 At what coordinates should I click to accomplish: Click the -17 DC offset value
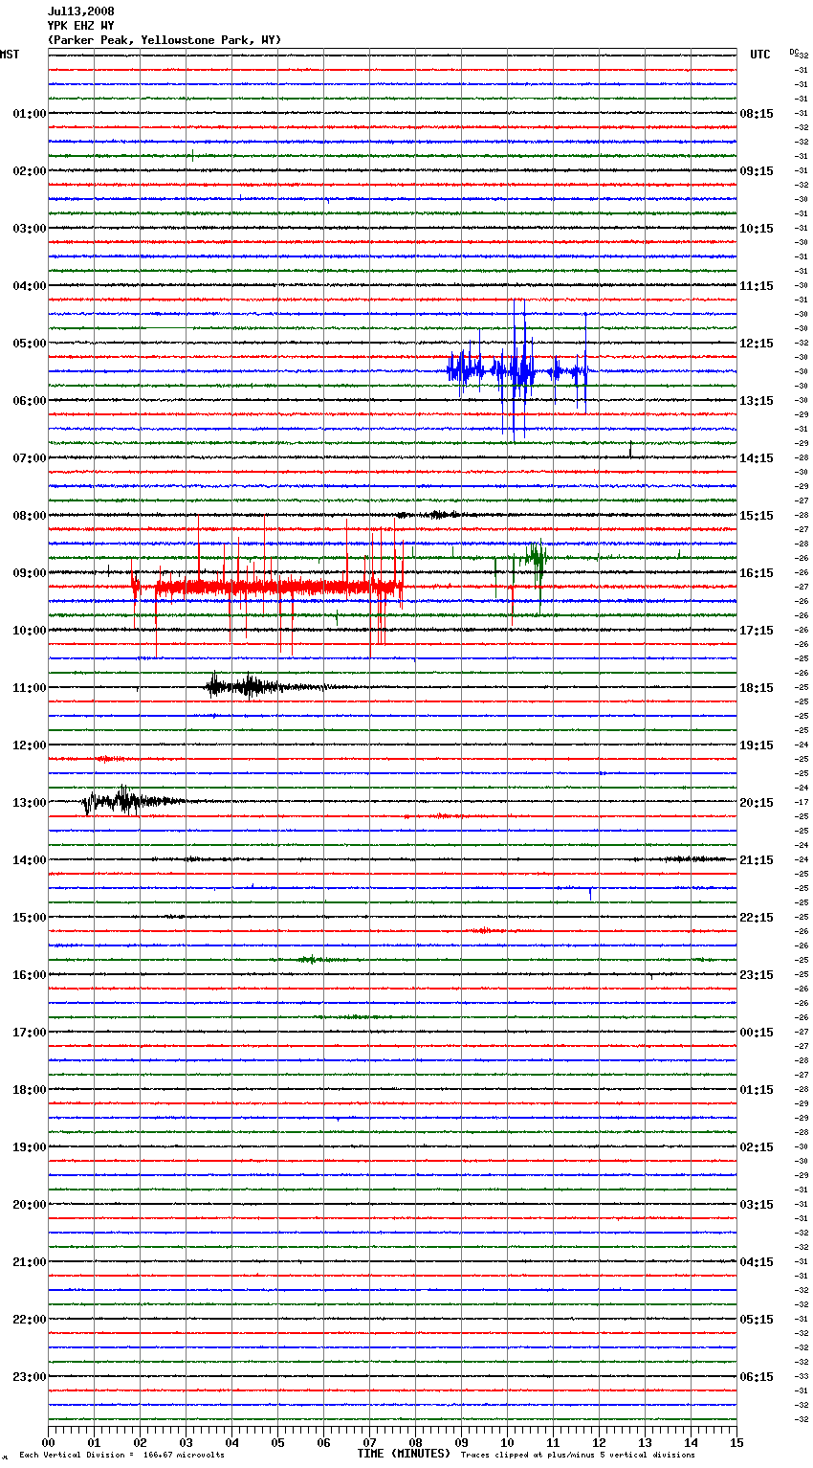coord(802,802)
